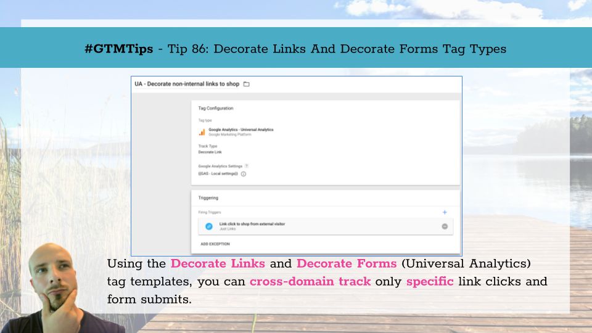Image resolution: width=592 pixels, height=333 pixels.
Task: Click the 'Google Analytics - Universal Analytics' tag type
Action: 241,129
